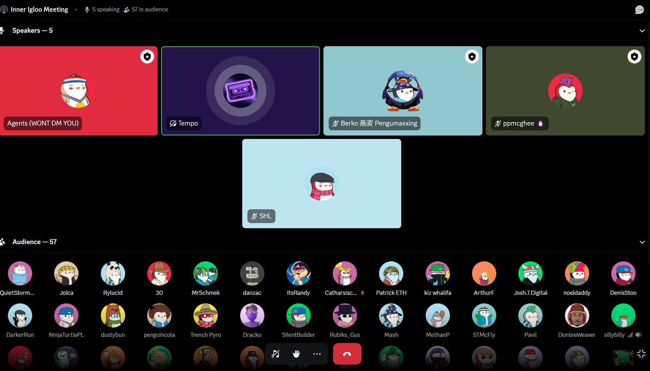Collapse the Audience section chevron
Image resolution: width=650 pixels, height=371 pixels.
point(642,242)
